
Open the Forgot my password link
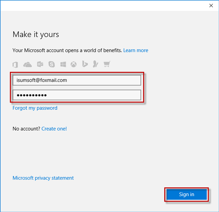35,108
